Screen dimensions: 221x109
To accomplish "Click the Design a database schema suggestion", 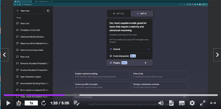I will click(x=159, y=86).
